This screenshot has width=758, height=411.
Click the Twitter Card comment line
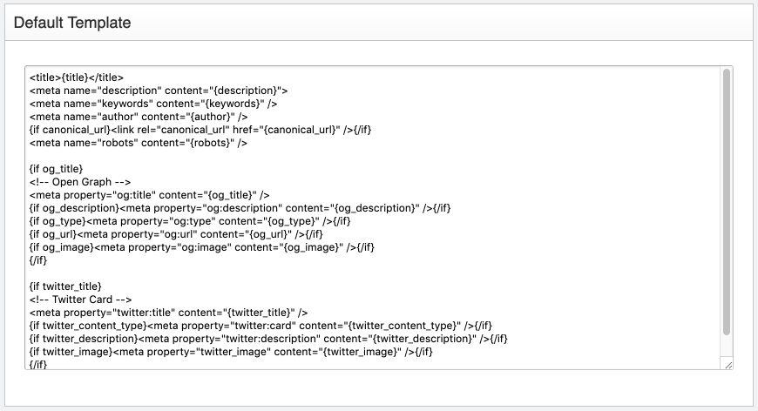pos(80,299)
